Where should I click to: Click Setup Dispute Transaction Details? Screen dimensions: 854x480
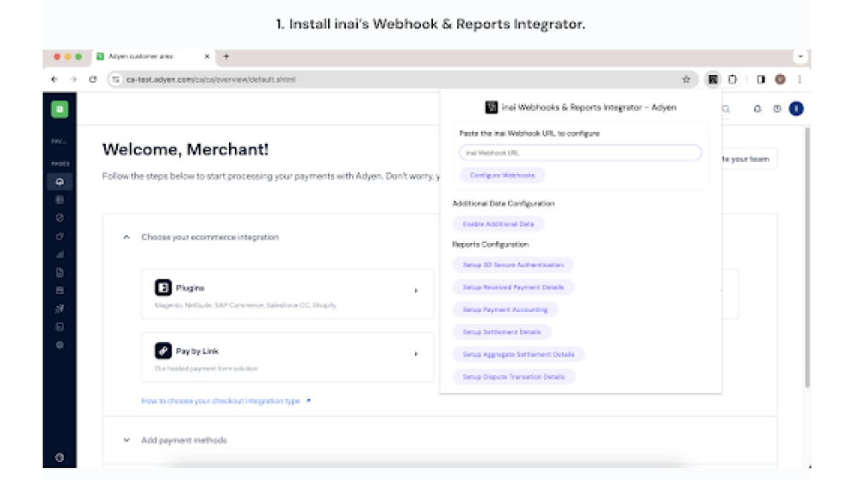point(513,377)
